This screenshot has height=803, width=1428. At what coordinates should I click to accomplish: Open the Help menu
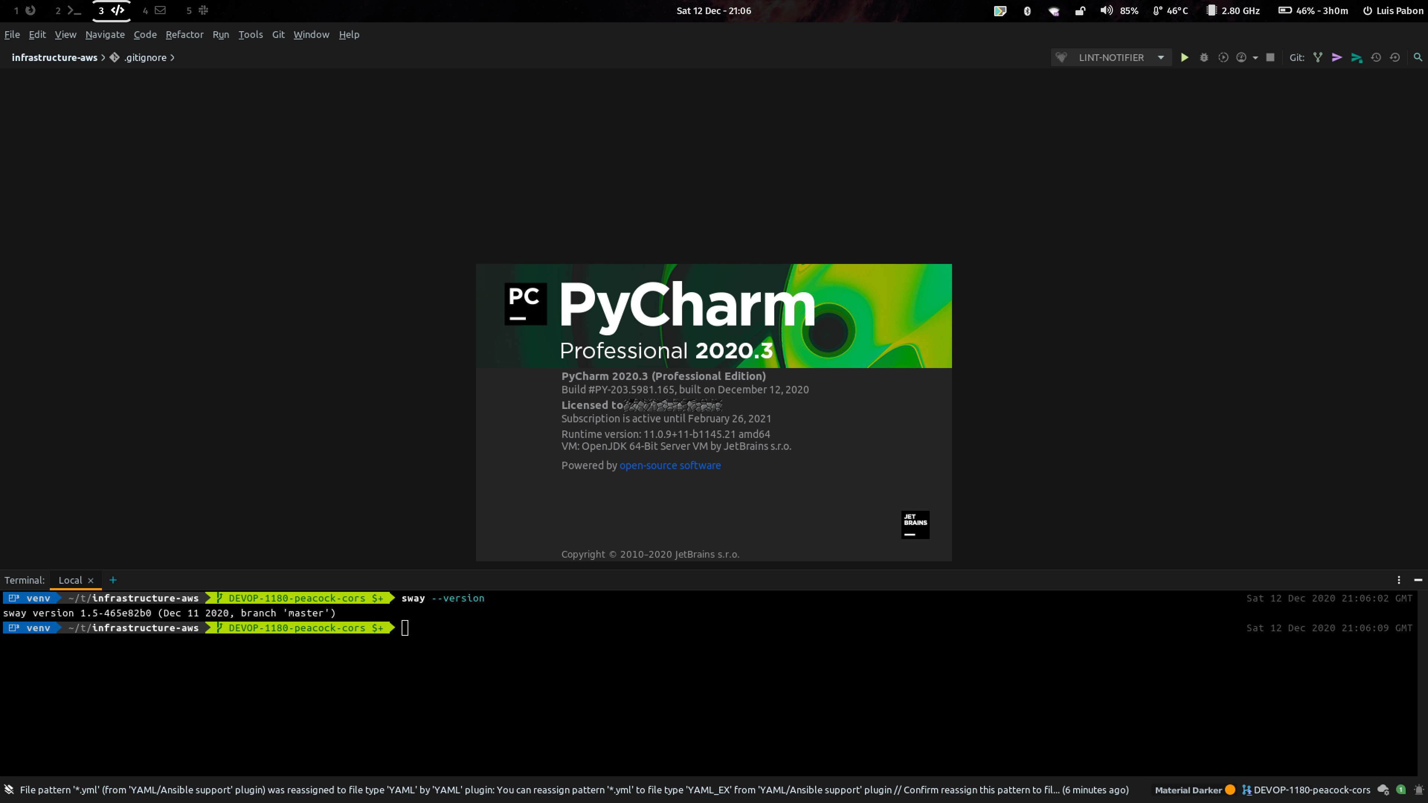[349, 34]
